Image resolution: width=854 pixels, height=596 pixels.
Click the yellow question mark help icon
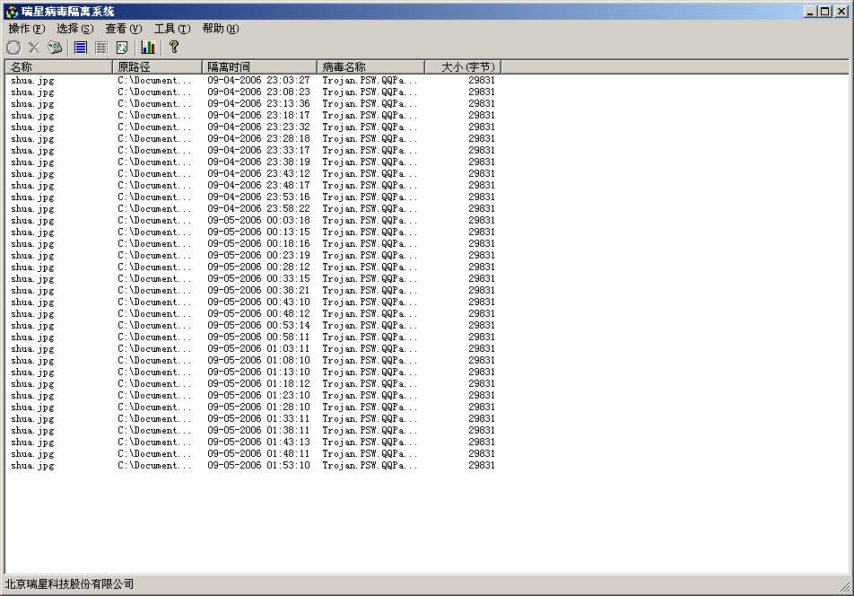click(x=174, y=48)
